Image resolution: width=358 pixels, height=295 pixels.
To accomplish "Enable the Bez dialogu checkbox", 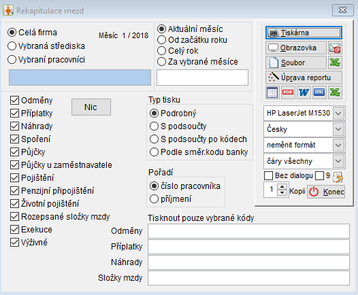I will pyautogui.click(x=268, y=176).
